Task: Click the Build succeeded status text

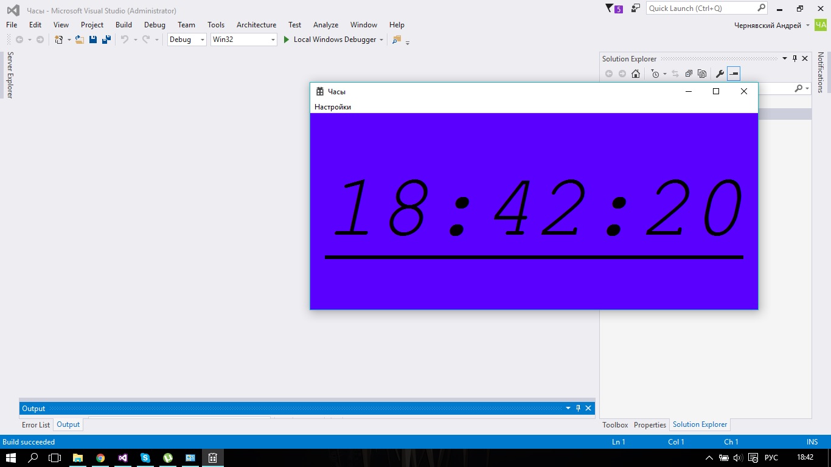Action: coord(29,442)
